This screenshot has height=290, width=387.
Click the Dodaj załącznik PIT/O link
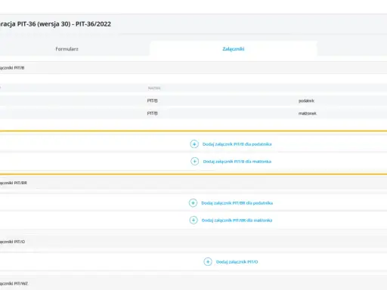(237, 262)
